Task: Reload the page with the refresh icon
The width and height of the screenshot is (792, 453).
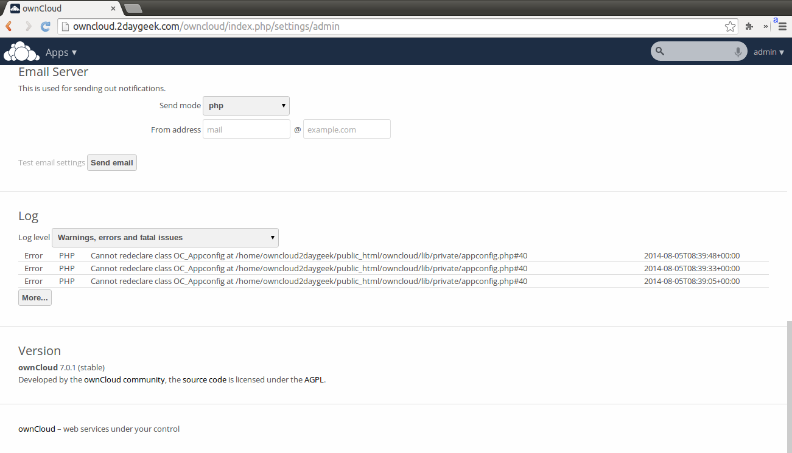Action: click(x=45, y=27)
